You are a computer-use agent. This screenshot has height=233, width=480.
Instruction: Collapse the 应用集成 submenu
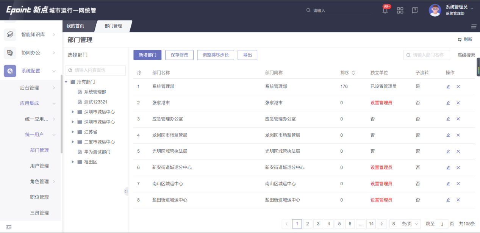54,103
